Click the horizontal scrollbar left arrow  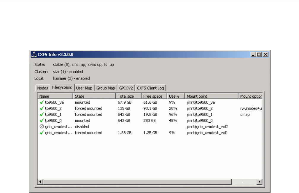tap(40, 182)
